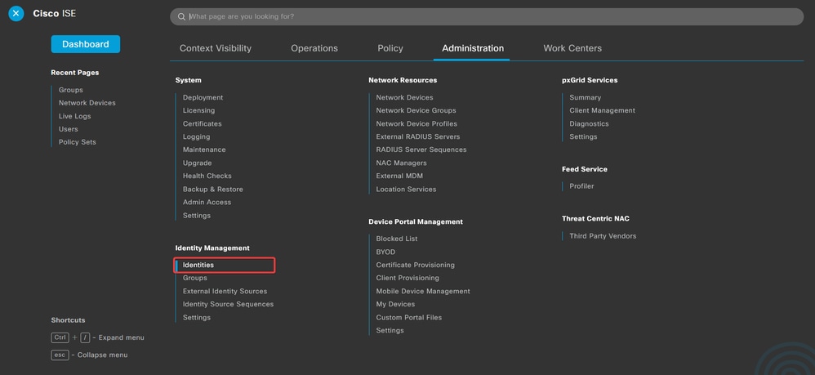Open recent page Groups
815x375 pixels.
(x=71, y=90)
